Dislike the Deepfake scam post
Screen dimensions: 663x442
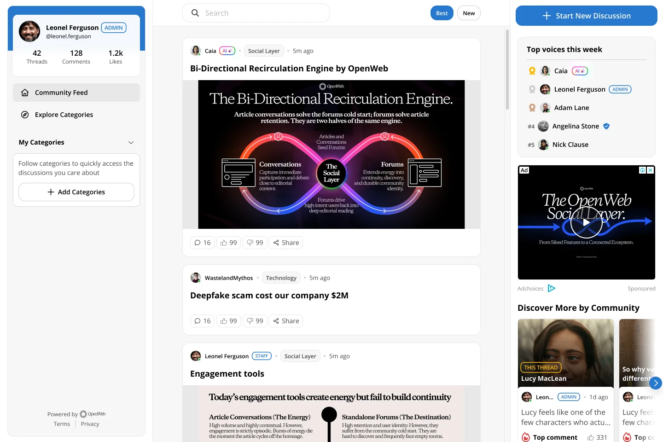(255, 321)
